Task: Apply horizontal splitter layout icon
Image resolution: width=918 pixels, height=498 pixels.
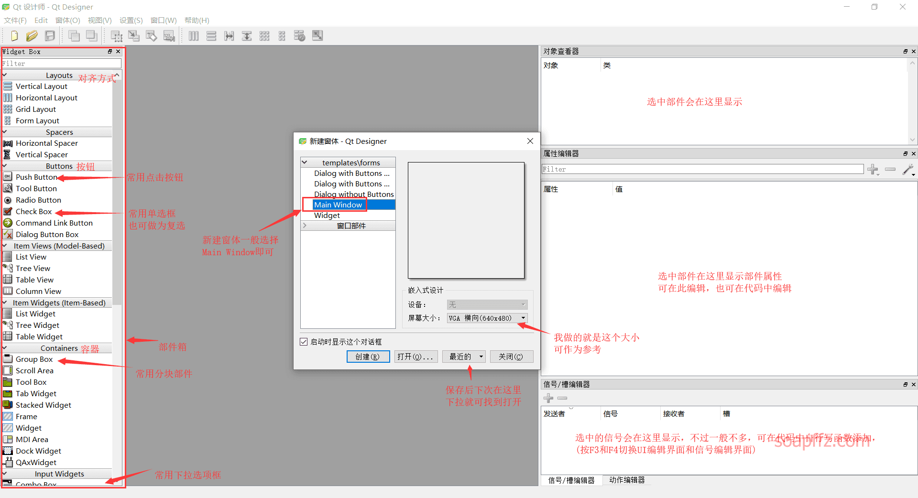Action: tap(229, 36)
